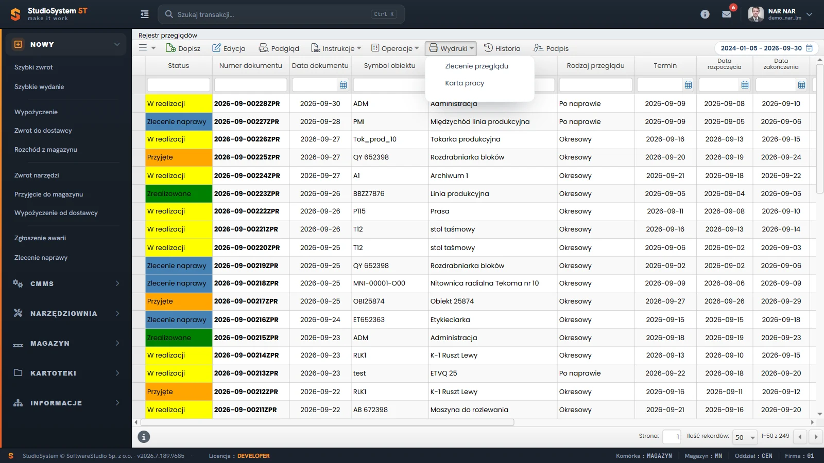
Task: Expand the MAGAZYN sidebar section
Action: [66, 343]
